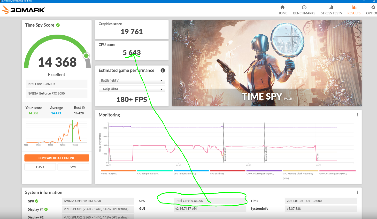Click the 3DMark logo
The height and width of the screenshot is (219, 377).
[23, 10]
